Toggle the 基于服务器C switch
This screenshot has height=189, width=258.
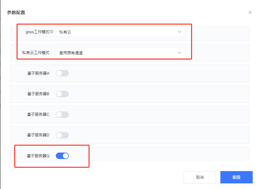pos(62,114)
